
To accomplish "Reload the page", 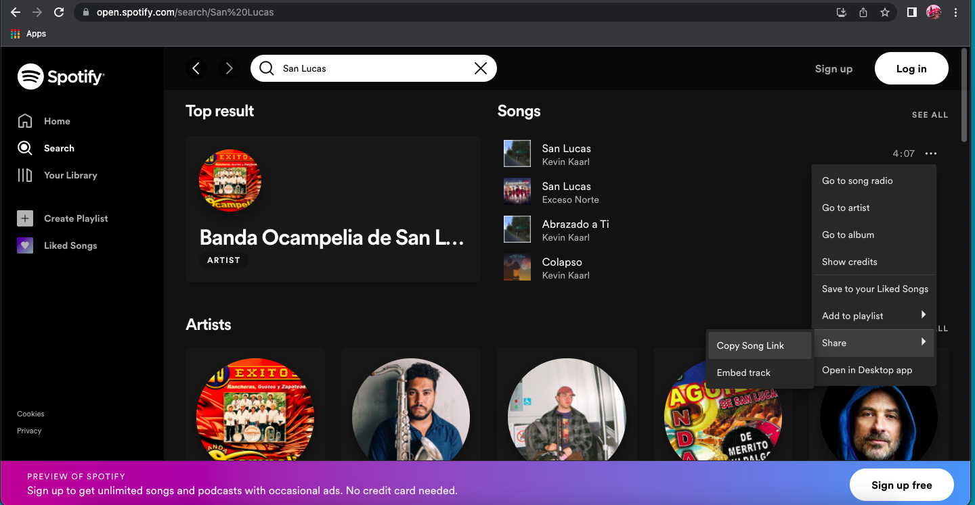I will [59, 12].
